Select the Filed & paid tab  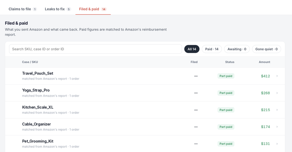[93, 9]
